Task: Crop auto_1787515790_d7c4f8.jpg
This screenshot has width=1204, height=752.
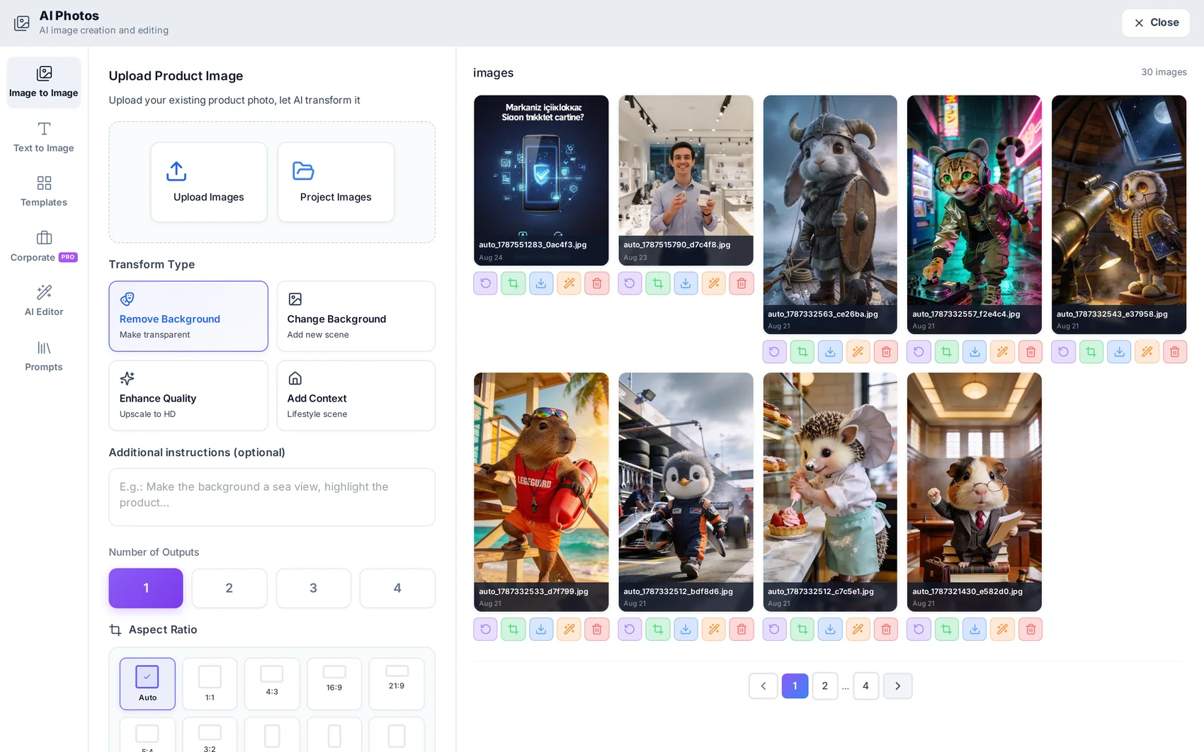Action: [658, 283]
